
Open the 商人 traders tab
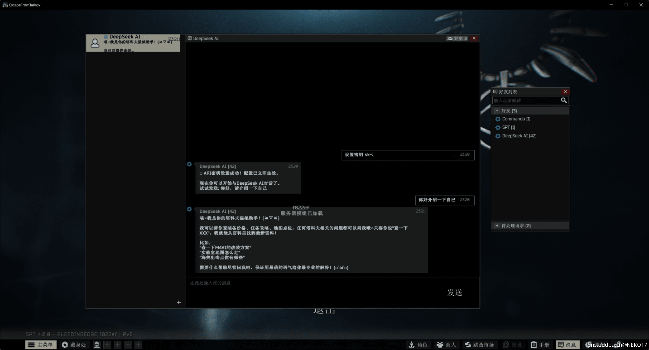point(446,345)
